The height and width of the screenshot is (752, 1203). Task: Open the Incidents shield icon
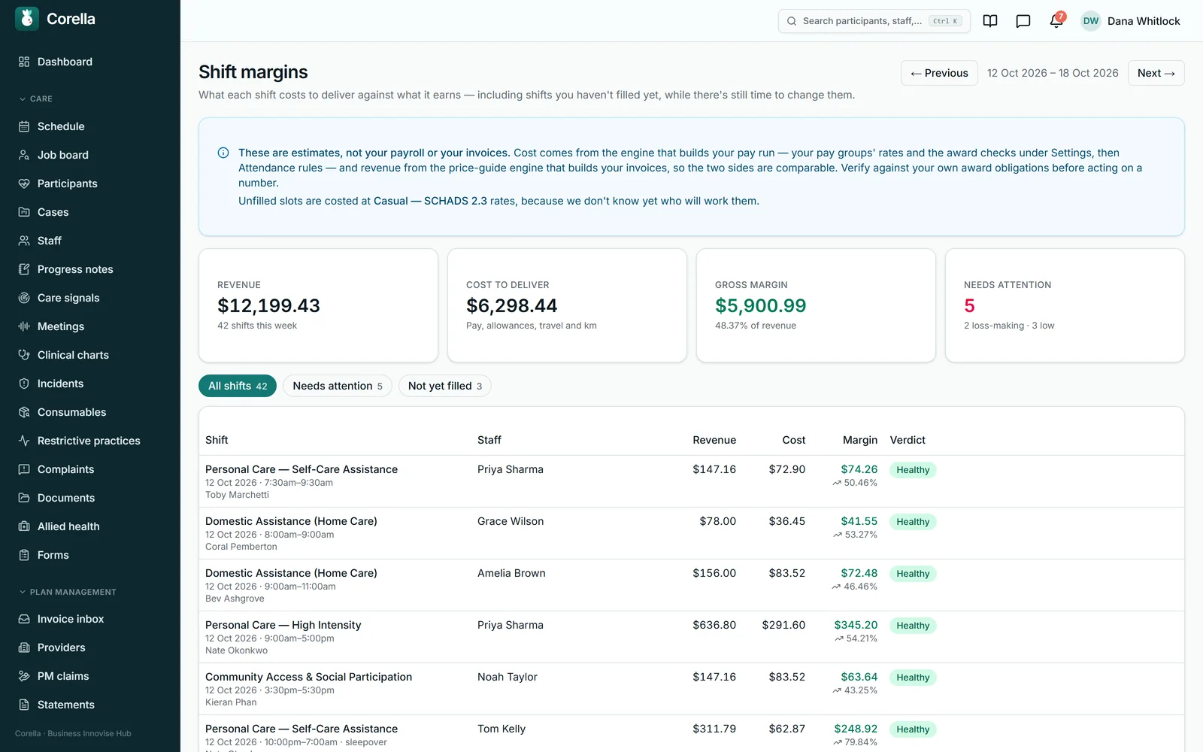point(24,384)
